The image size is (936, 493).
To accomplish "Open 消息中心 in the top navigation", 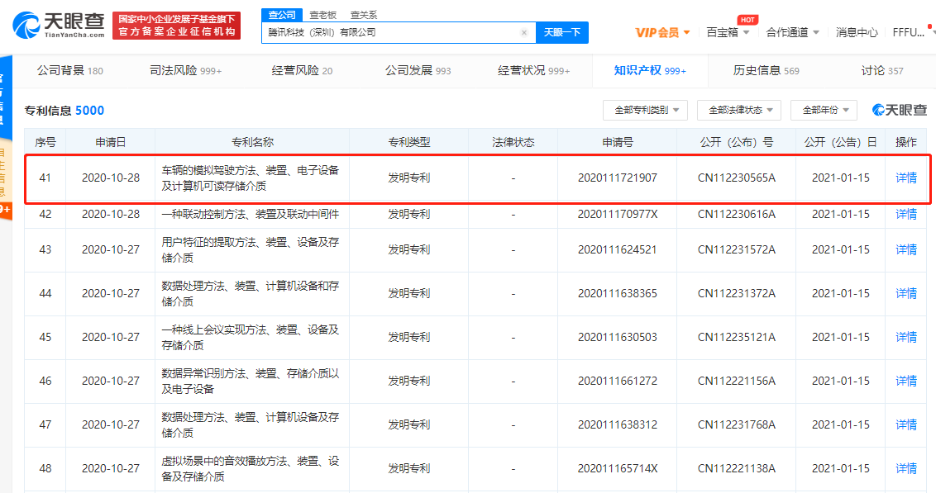I will [x=857, y=32].
